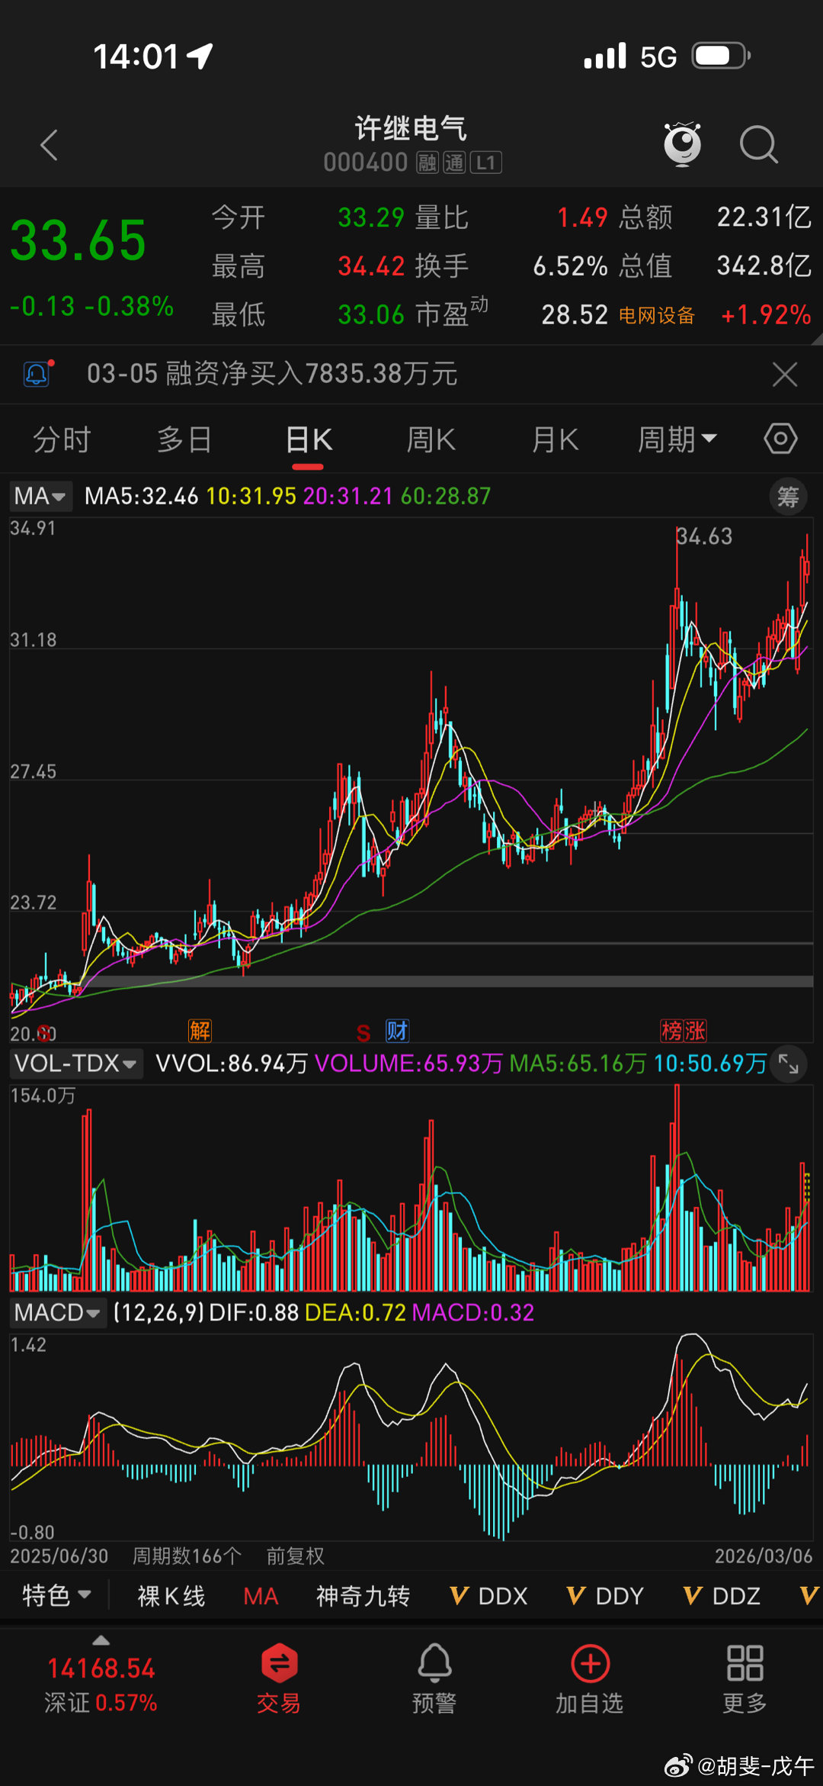Tap the VOLUME:65.93万 value
The height and width of the screenshot is (1786, 823).
tap(408, 1063)
